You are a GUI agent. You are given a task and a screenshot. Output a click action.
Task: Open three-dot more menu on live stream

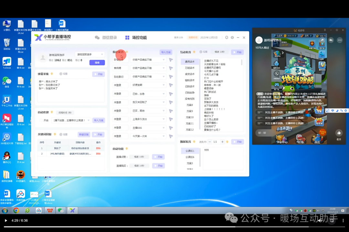pos(339,40)
